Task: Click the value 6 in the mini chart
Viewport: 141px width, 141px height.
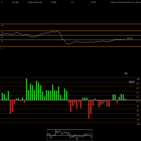Action: coord(90,134)
